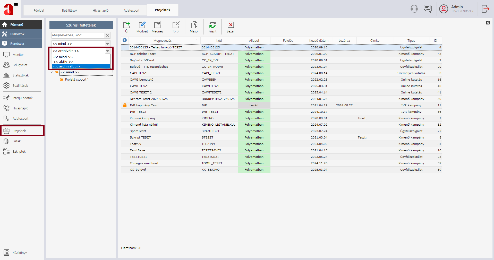494x260 pixels.
Task: Open Listák in the sidebar
Action: tap(17, 141)
